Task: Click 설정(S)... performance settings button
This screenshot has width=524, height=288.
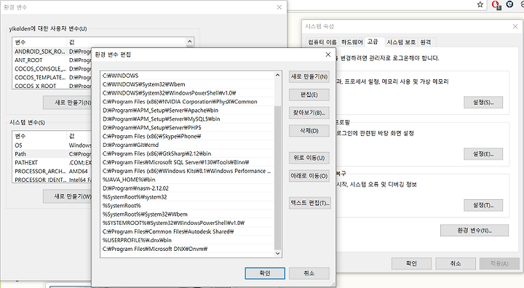Action: 483,103
